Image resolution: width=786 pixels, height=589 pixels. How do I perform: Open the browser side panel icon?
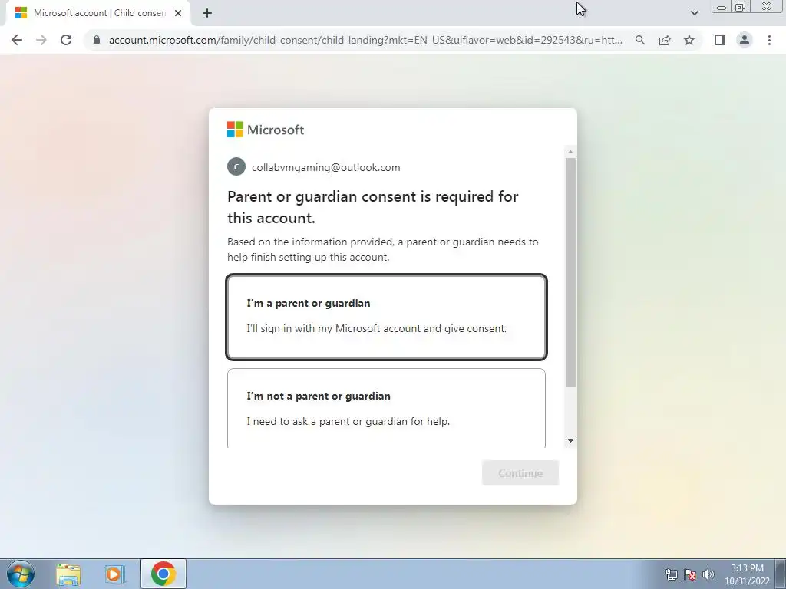720,40
